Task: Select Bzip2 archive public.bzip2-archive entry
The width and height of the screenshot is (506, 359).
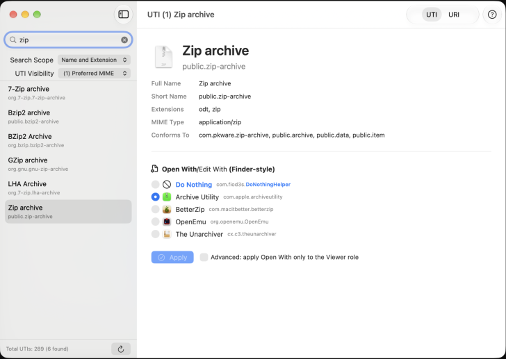Action: click(x=68, y=117)
